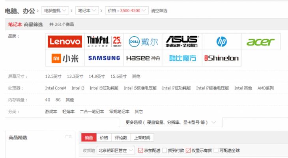
Task: Filter by ThinkPad brand logo
Action: [104, 42]
